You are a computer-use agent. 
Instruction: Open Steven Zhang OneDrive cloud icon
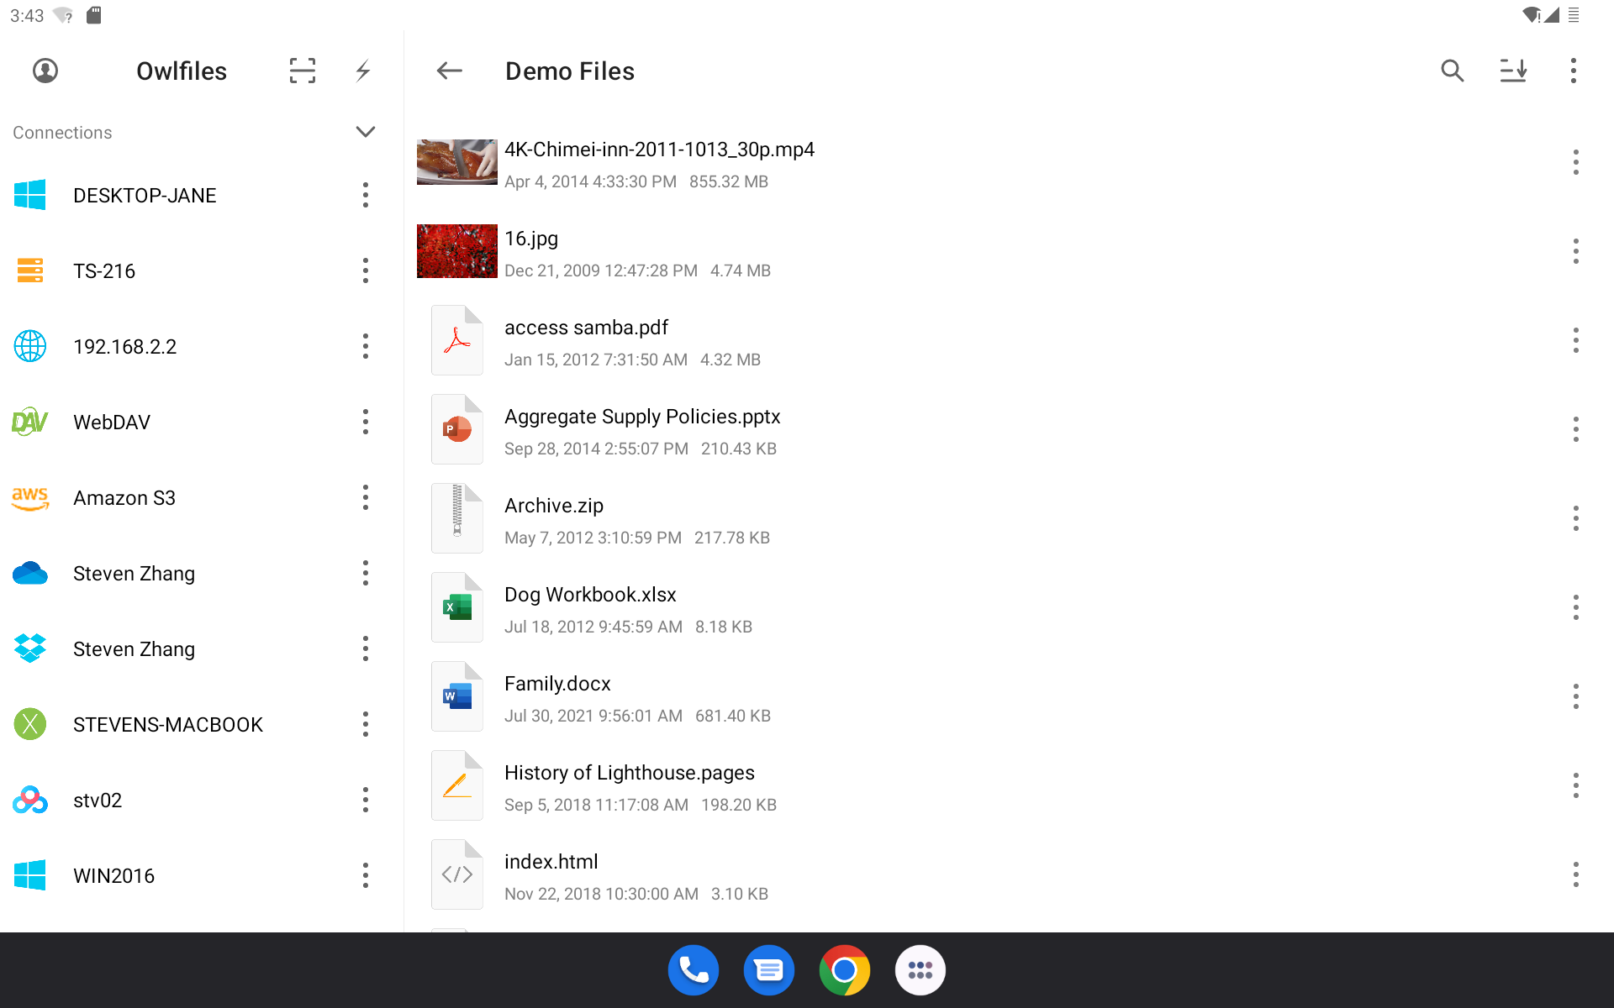(30, 573)
